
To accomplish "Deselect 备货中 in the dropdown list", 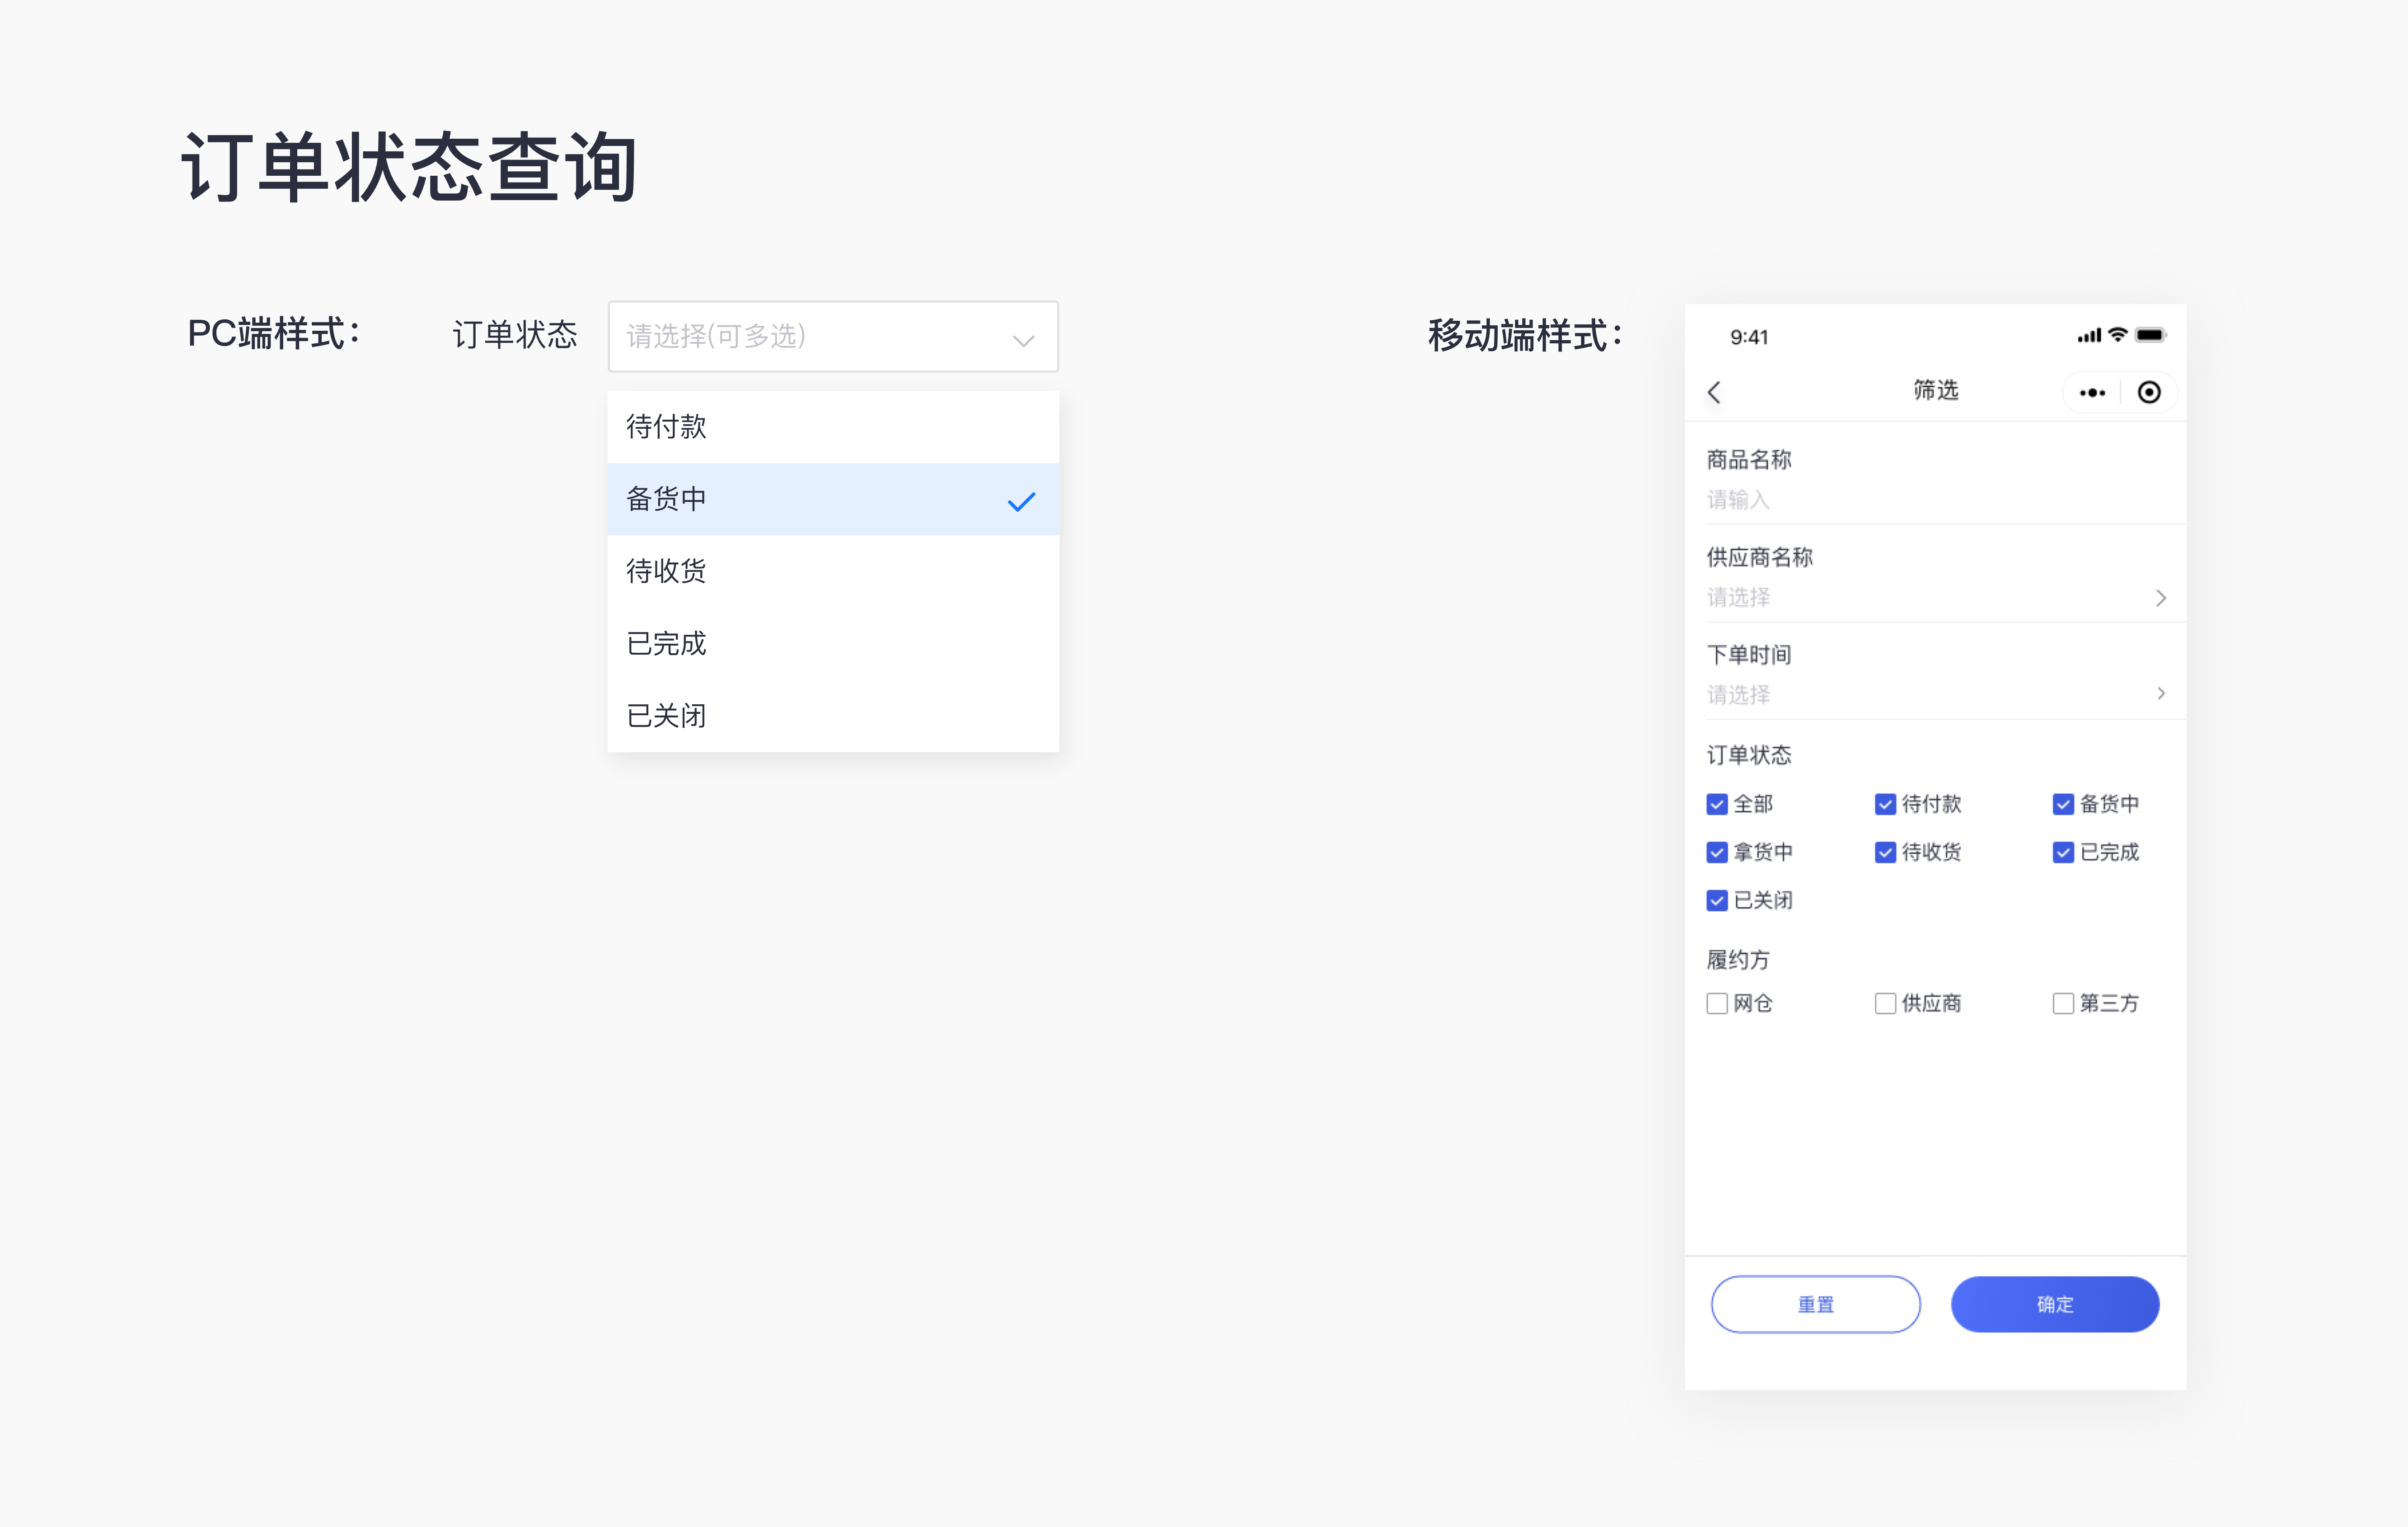I will coord(833,499).
